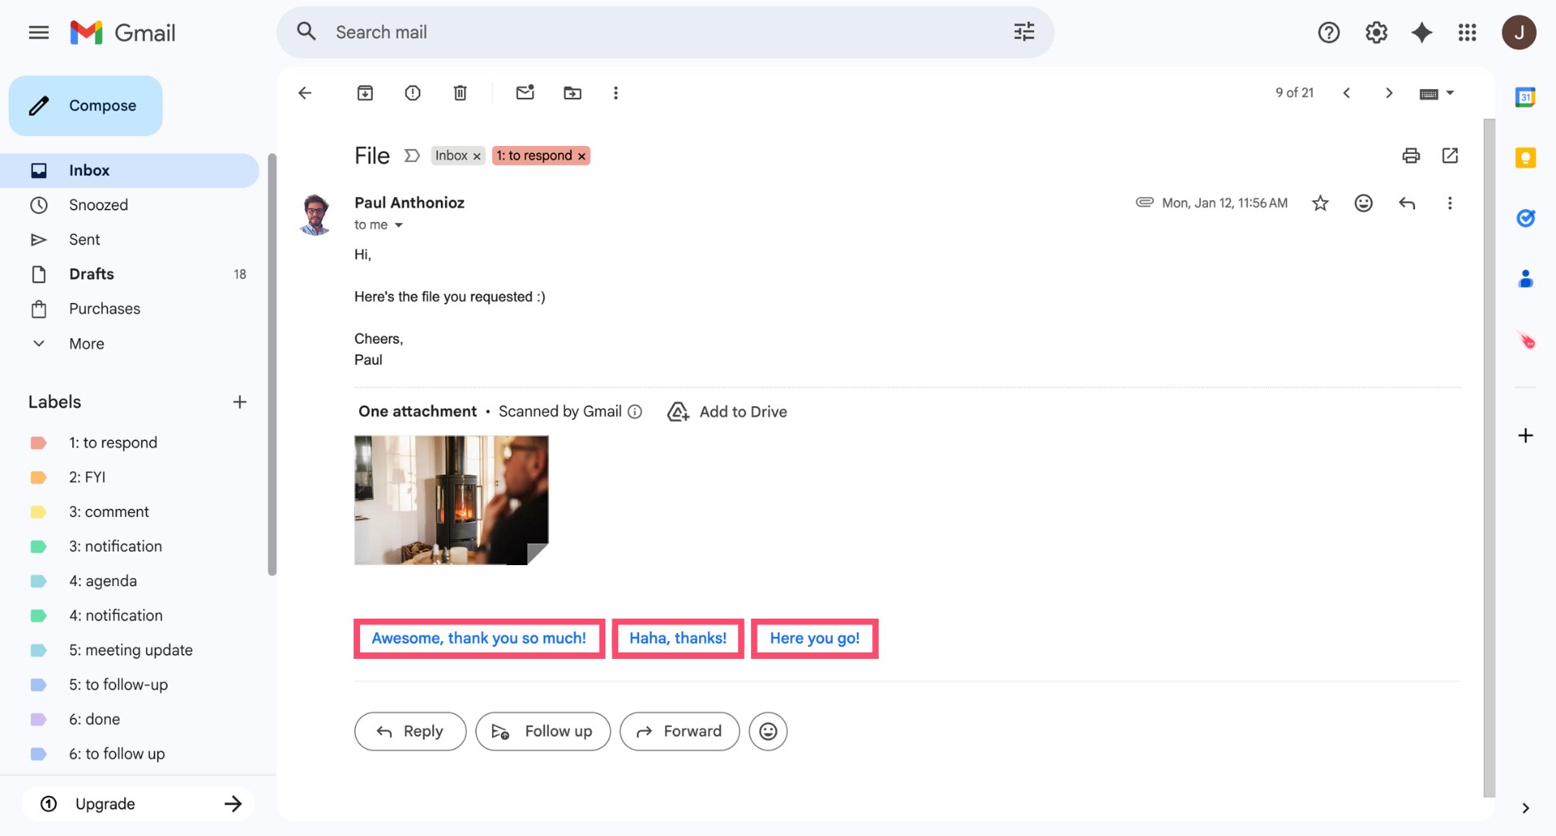Viewport: 1556px width, 836px height.
Task: Delete Paul's email
Action: tap(460, 92)
